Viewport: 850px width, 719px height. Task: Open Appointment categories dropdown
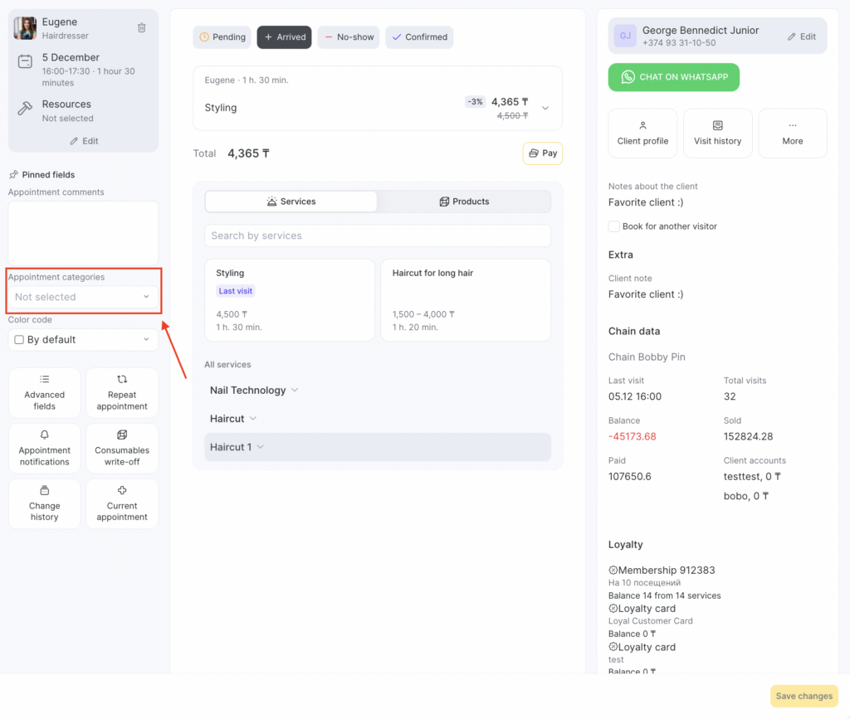[82, 297]
